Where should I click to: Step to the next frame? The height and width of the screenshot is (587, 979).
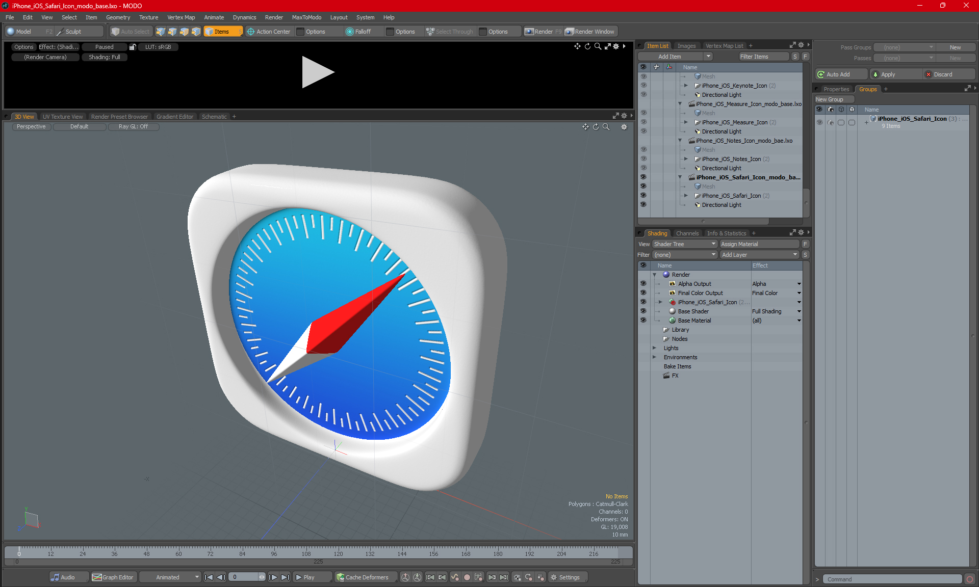tap(273, 577)
